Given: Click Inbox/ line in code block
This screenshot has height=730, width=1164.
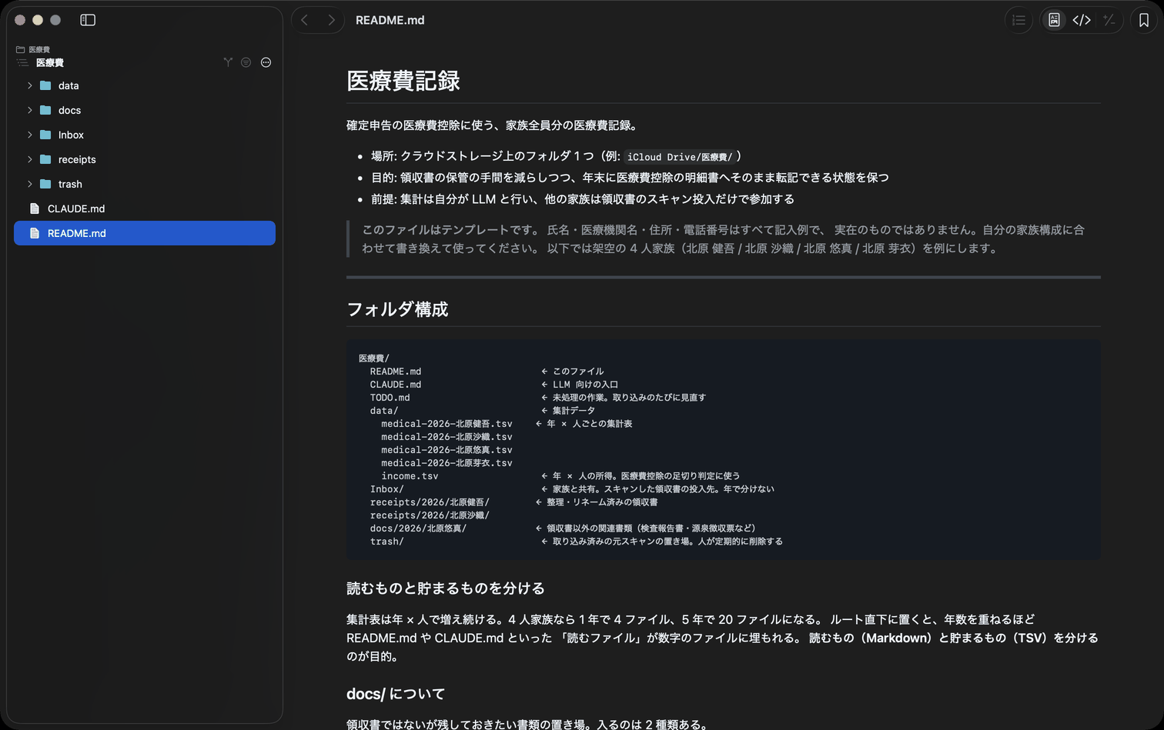Looking at the screenshot, I should [x=386, y=489].
